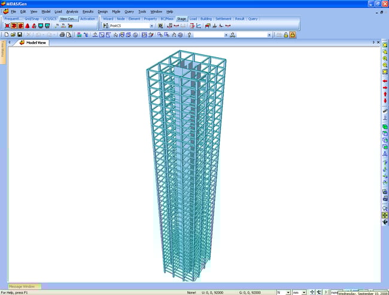Close the Model View with the X button
Screen dimensions: 389x295
[x=378, y=42]
